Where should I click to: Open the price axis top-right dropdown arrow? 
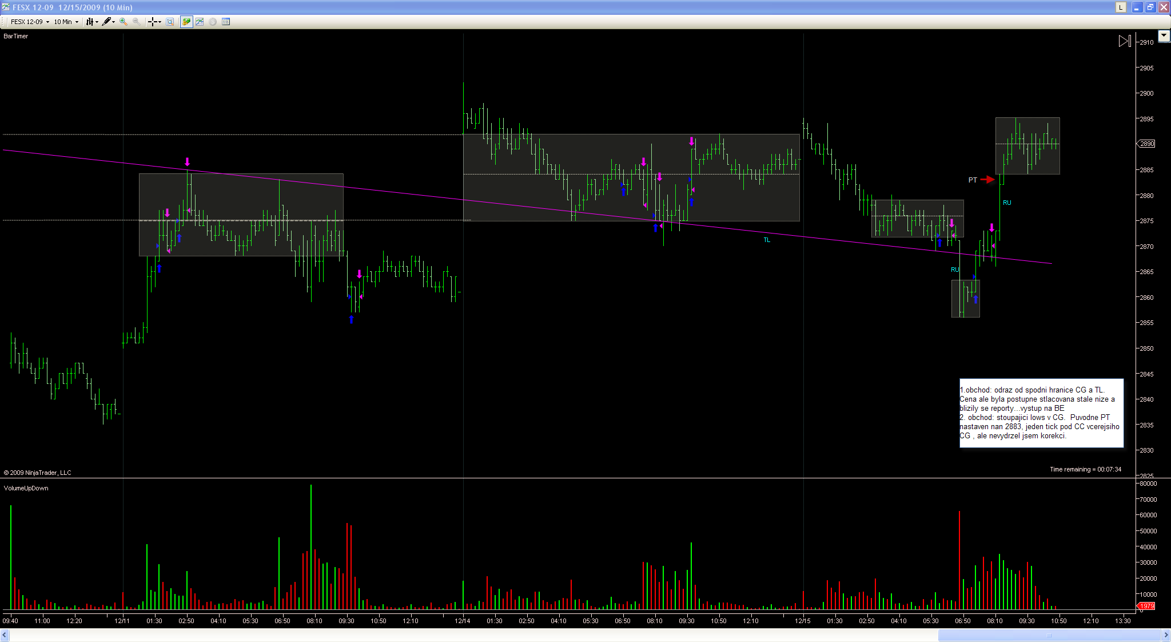click(1164, 36)
